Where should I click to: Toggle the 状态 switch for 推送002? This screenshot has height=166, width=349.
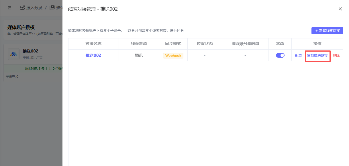point(280,55)
